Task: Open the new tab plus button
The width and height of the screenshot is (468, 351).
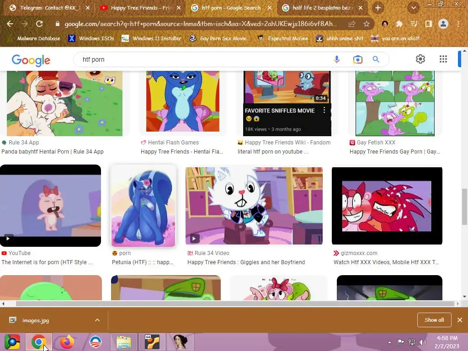Action: coord(378,8)
